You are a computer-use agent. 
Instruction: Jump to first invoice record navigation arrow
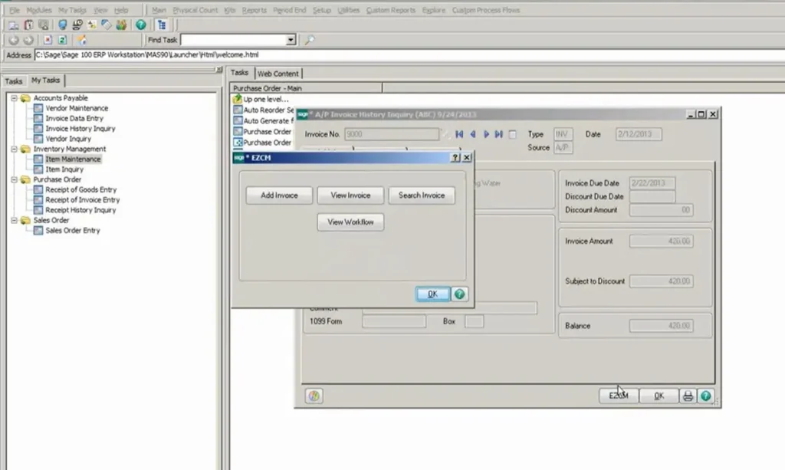coord(458,134)
